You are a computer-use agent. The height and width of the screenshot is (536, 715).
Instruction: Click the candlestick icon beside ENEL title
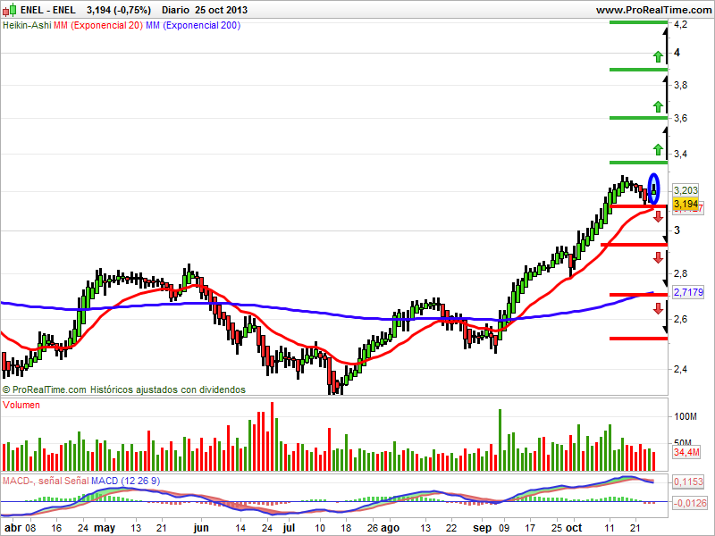[10, 10]
